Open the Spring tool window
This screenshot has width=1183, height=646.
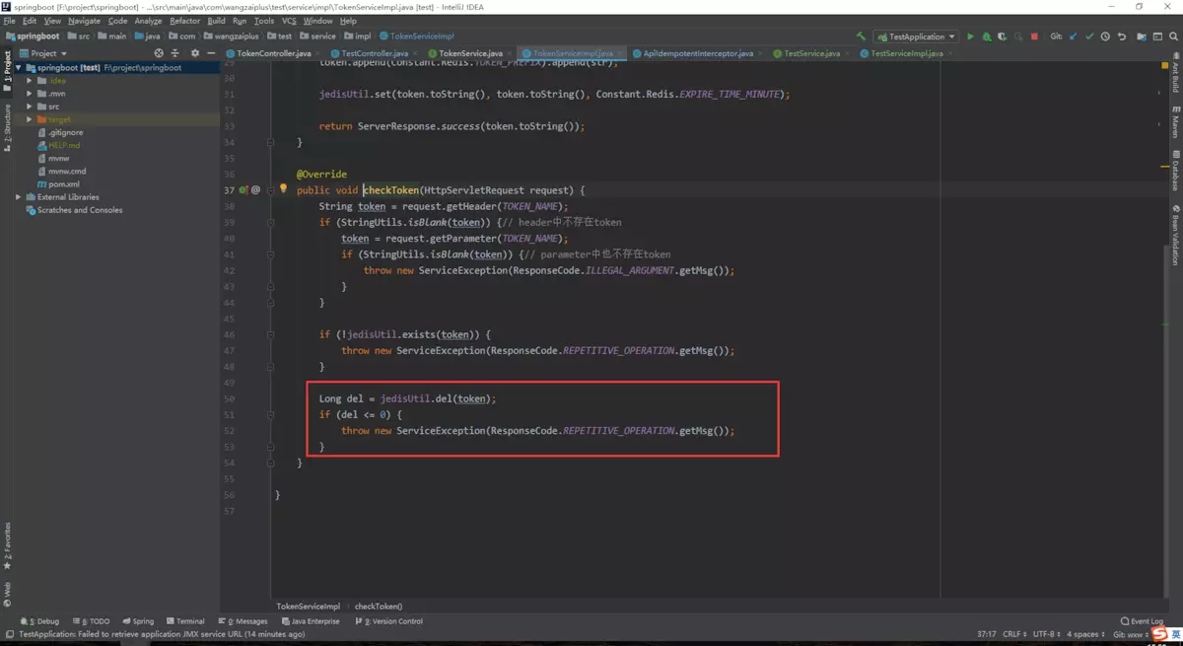click(138, 621)
